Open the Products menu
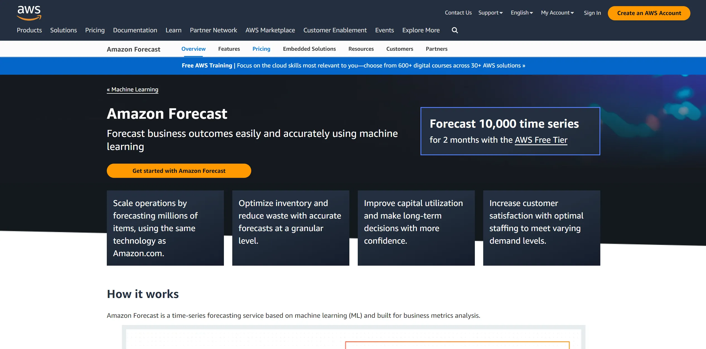This screenshot has height=349, width=706. (x=29, y=30)
